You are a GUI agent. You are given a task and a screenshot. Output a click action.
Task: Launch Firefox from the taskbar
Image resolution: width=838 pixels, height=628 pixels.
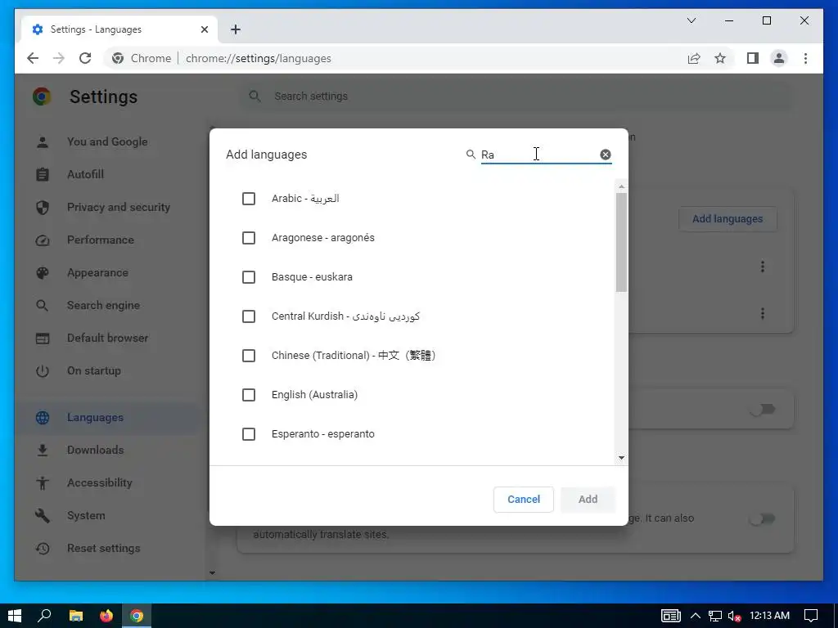coord(106,616)
